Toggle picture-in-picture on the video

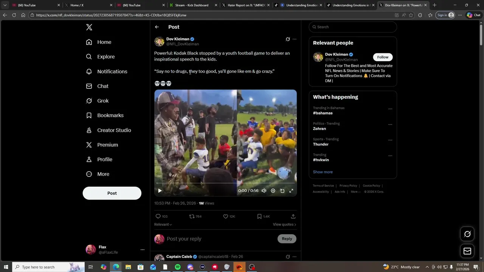pyautogui.click(x=282, y=191)
